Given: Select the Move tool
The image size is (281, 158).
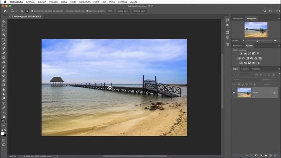Looking at the screenshot, I should point(4,21).
